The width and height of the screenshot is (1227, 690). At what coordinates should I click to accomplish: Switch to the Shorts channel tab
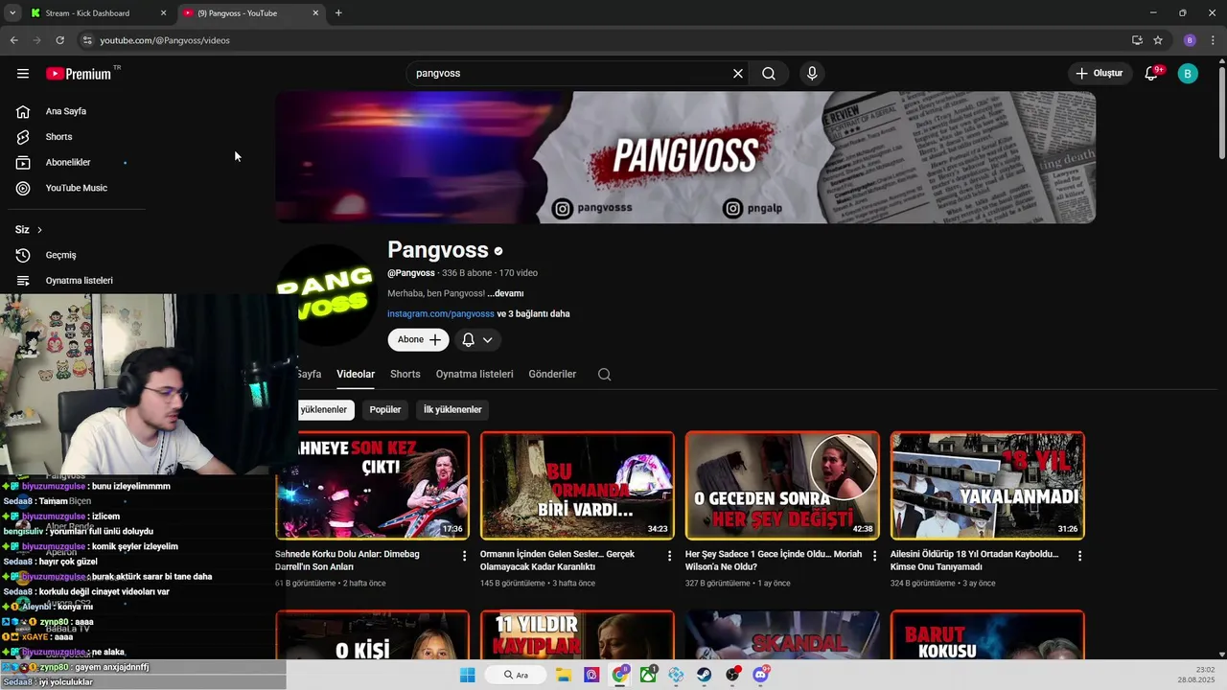point(405,375)
